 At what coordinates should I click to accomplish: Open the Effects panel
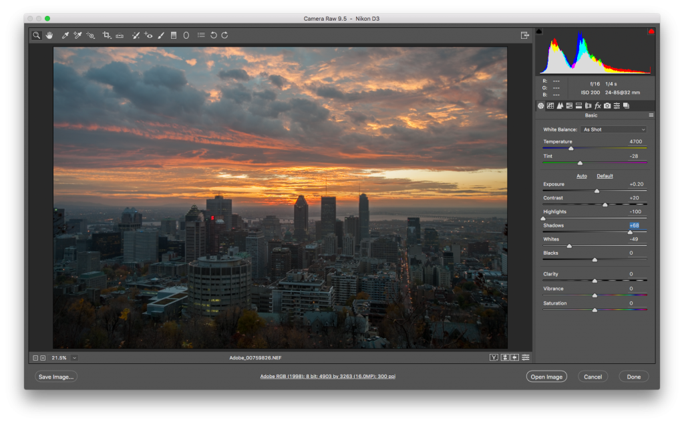pos(598,105)
